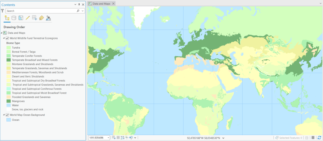Click Flooded Grasslands and Savannas swatch
The width and height of the screenshot is (323, 141).
point(8,97)
